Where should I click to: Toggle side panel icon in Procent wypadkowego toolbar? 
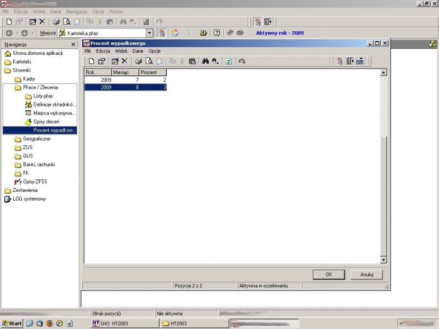pyautogui.click(x=350, y=61)
